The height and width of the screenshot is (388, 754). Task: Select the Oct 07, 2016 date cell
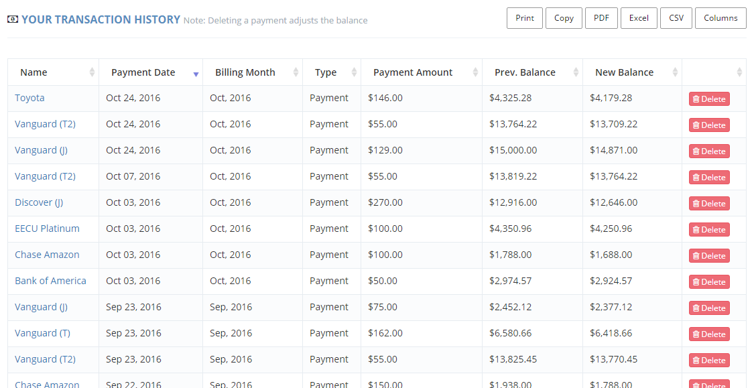(x=151, y=176)
